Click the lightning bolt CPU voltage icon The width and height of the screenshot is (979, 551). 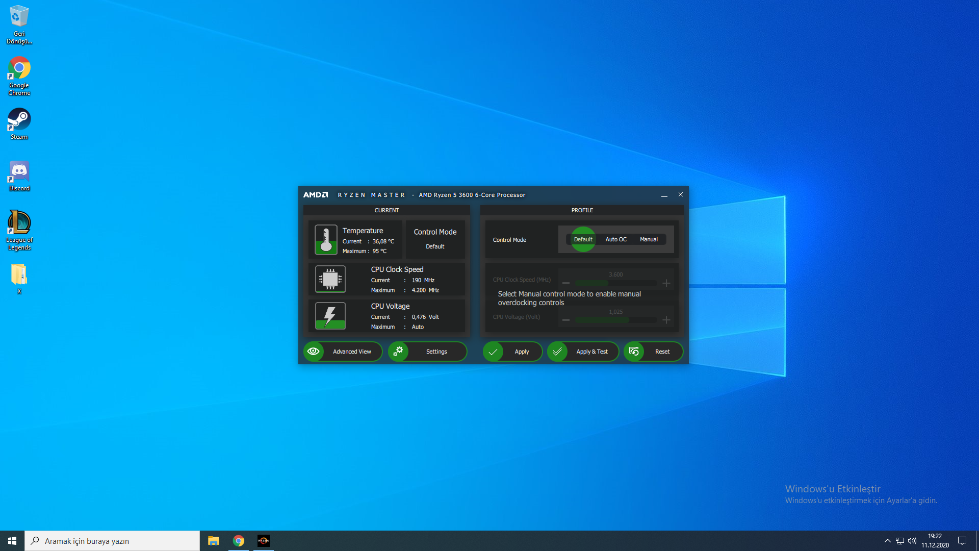click(x=330, y=315)
